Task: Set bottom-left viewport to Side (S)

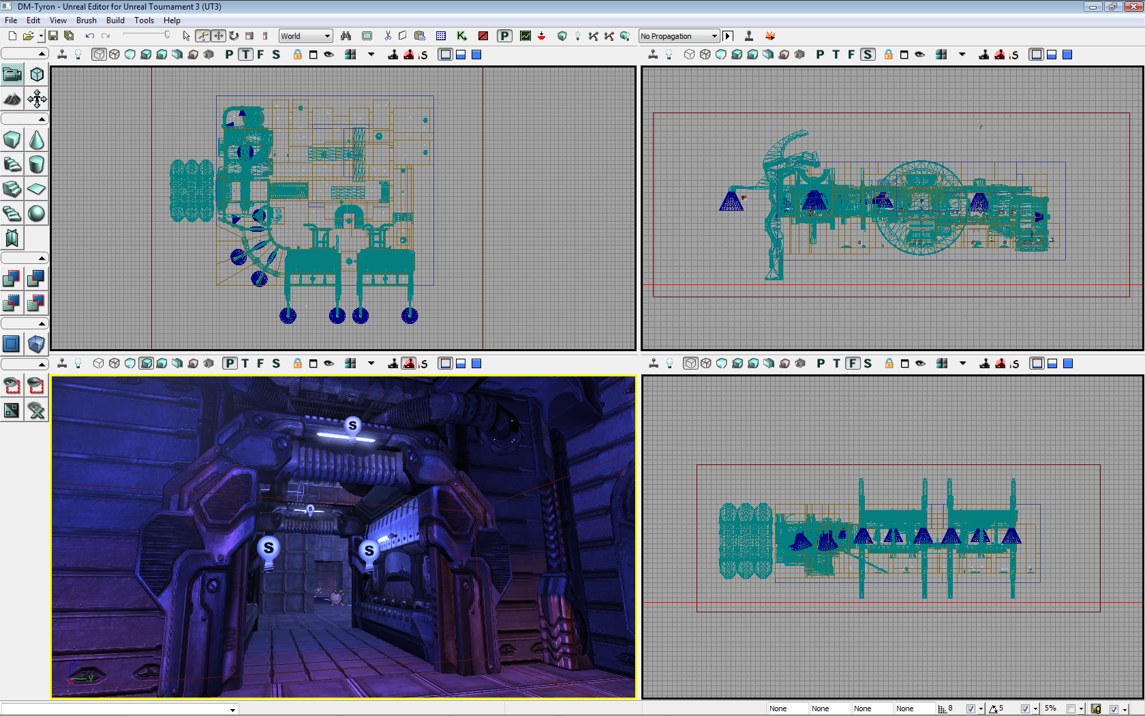Action: click(276, 363)
